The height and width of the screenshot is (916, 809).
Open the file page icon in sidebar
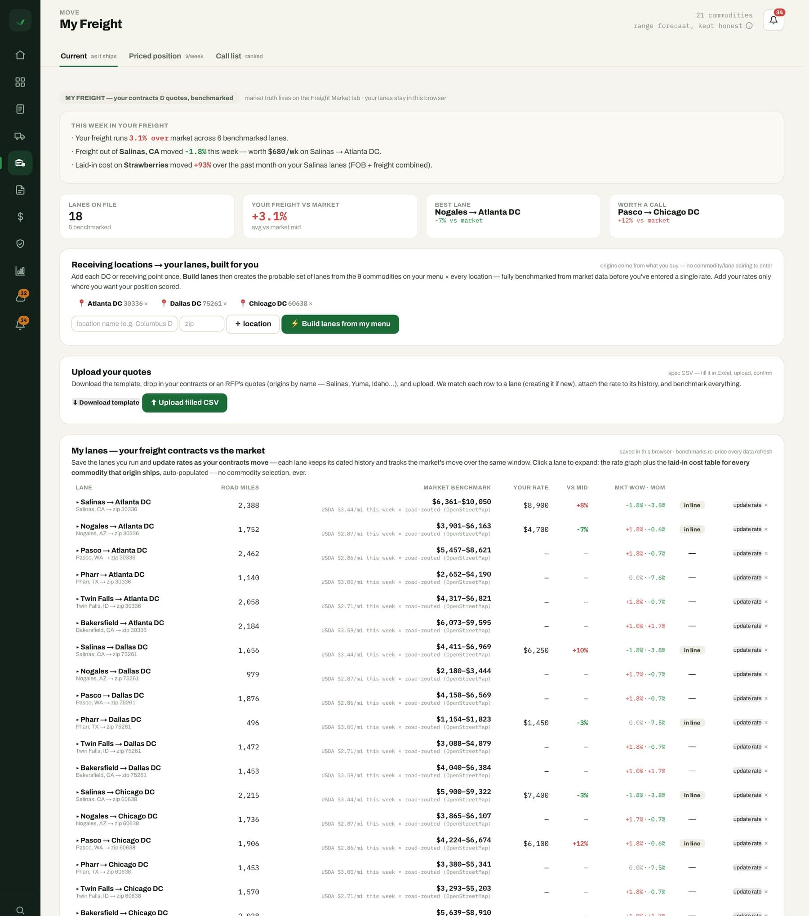[20, 190]
